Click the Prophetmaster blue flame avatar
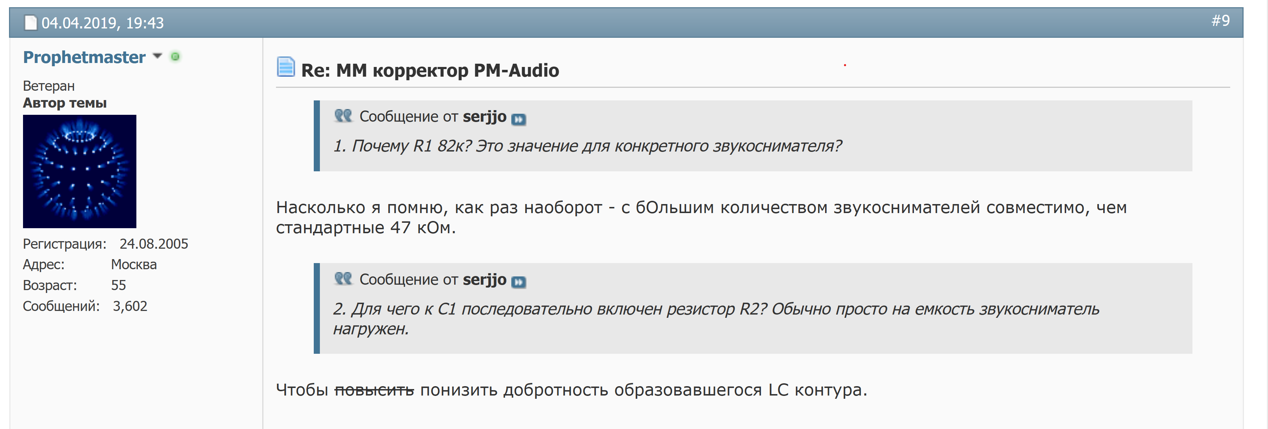 coord(80,171)
